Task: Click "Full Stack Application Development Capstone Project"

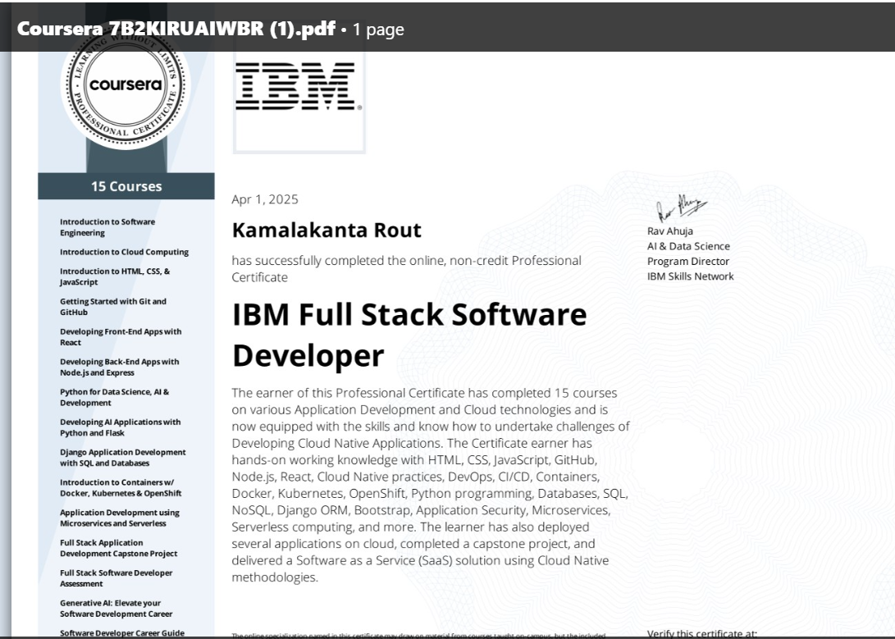Action: click(x=118, y=548)
